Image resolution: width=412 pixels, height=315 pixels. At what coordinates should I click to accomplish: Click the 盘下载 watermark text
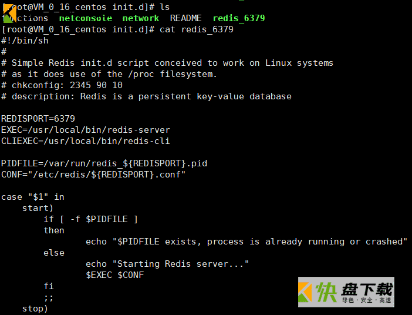pyautogui.click(x=367, y=289)
